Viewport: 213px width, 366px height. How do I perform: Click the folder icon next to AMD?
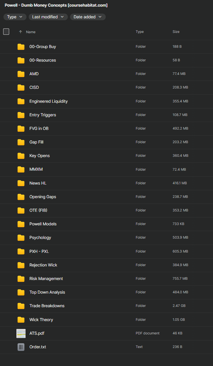click(x=21, y=74)
